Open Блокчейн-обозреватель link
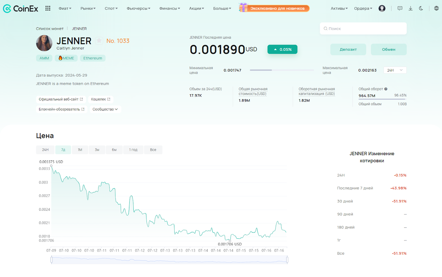 tap(62, 109)
